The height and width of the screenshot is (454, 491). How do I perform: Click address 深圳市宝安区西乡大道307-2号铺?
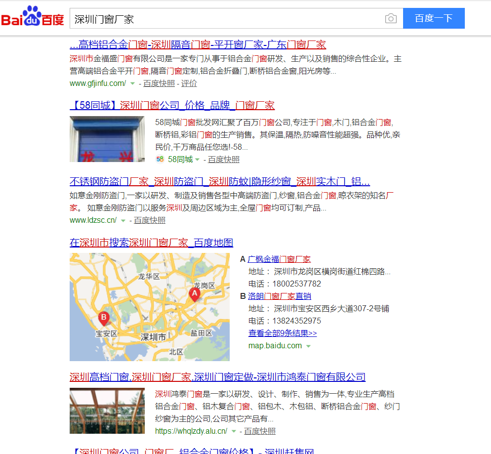(x=331, y=309)
